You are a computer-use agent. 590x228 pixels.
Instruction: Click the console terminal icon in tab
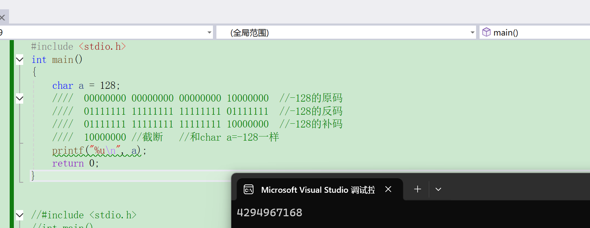[x=249, y=190]
